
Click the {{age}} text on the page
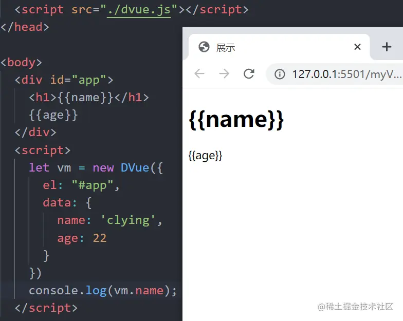[205, 156]
